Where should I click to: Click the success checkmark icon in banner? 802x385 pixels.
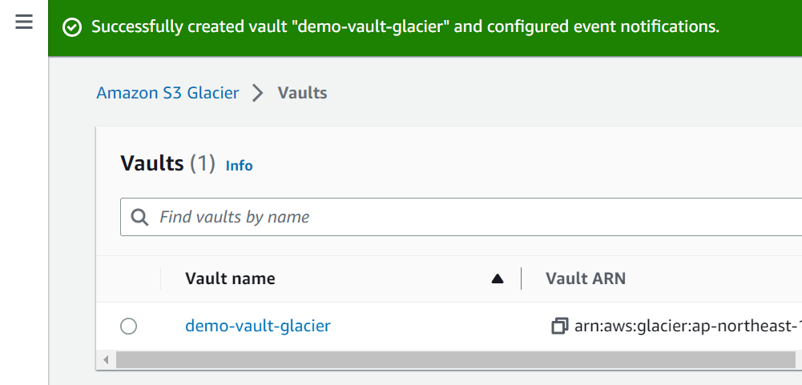coord(72,27)
